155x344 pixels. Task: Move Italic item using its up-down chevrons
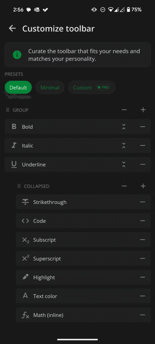124,145
